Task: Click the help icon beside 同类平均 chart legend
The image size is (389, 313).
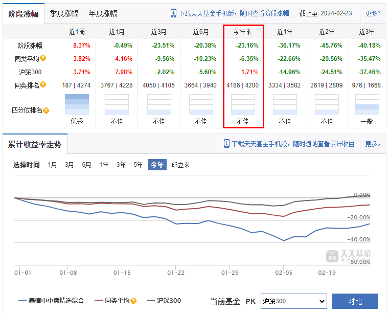Action: [x=133, y=301]
